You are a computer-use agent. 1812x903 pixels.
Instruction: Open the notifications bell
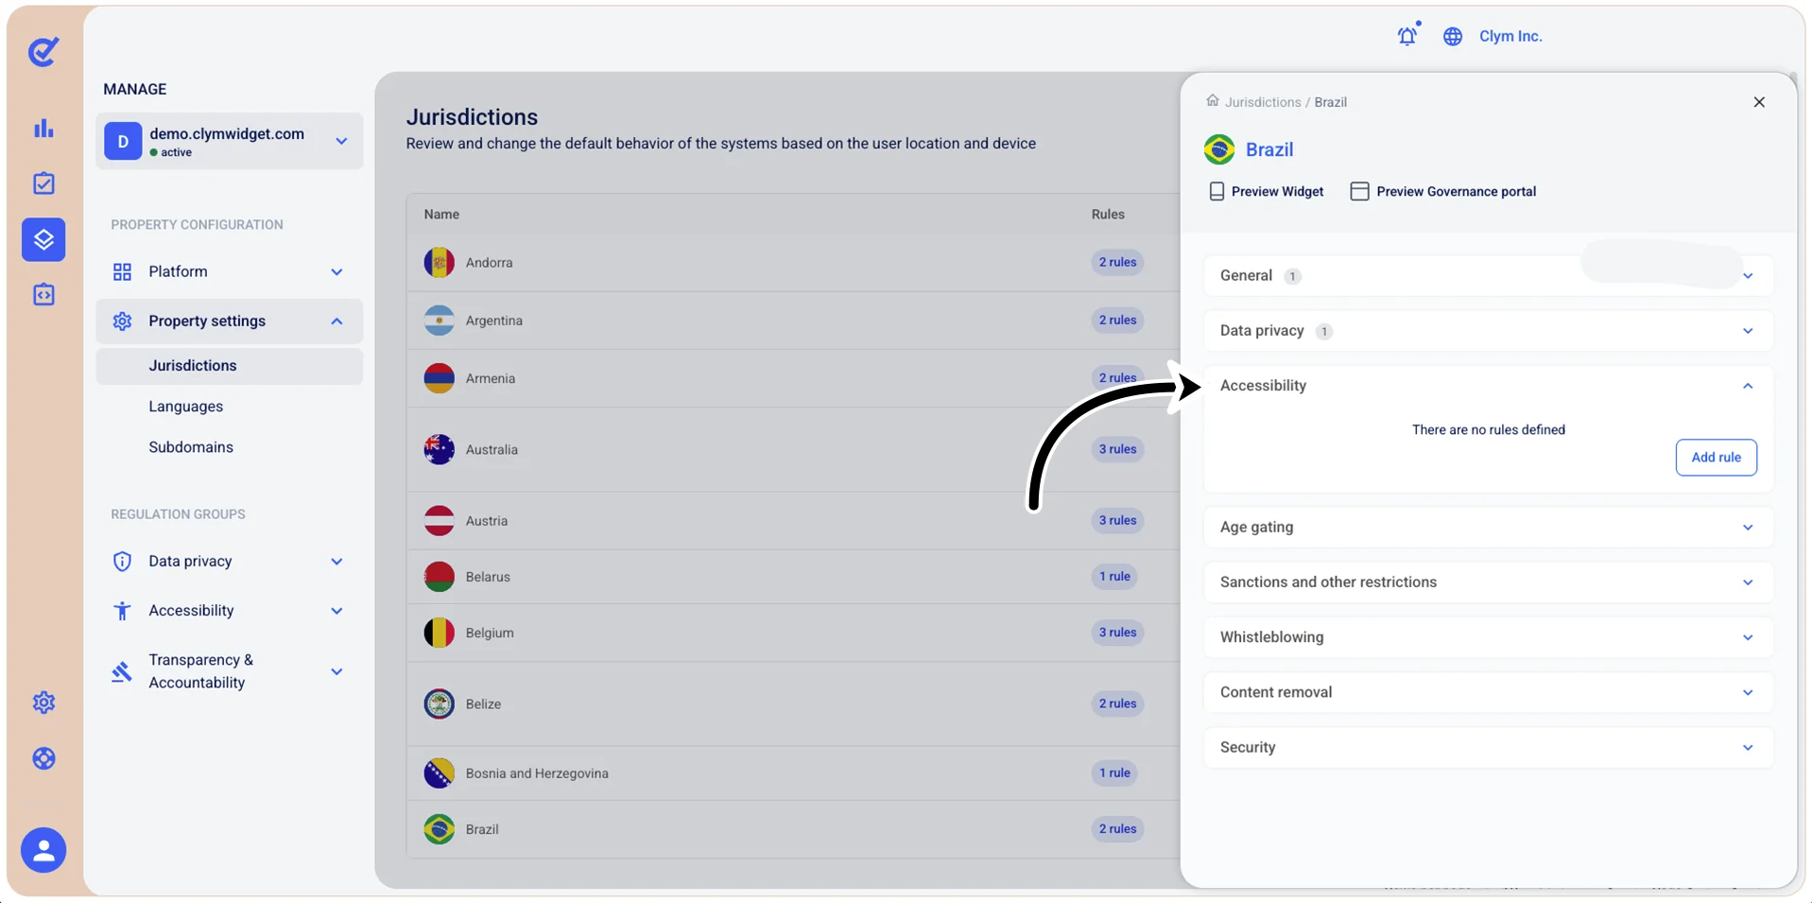click(1407, 36)
